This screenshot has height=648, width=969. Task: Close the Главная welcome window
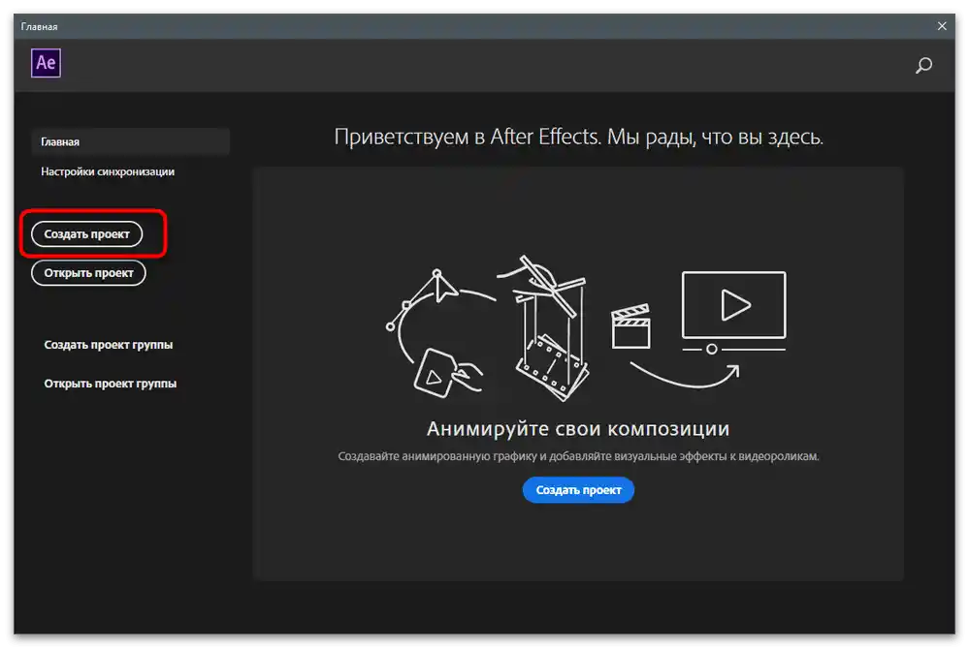point(942,26)
